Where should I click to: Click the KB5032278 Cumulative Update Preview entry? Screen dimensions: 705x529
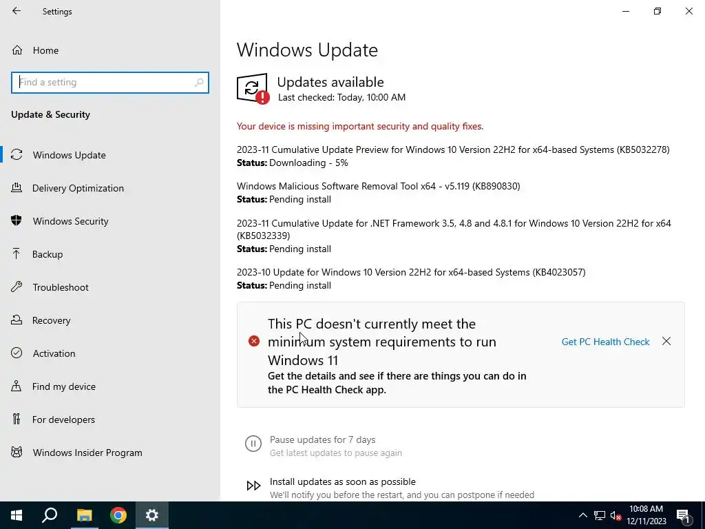pyautogui.click(x=453, y=149)
